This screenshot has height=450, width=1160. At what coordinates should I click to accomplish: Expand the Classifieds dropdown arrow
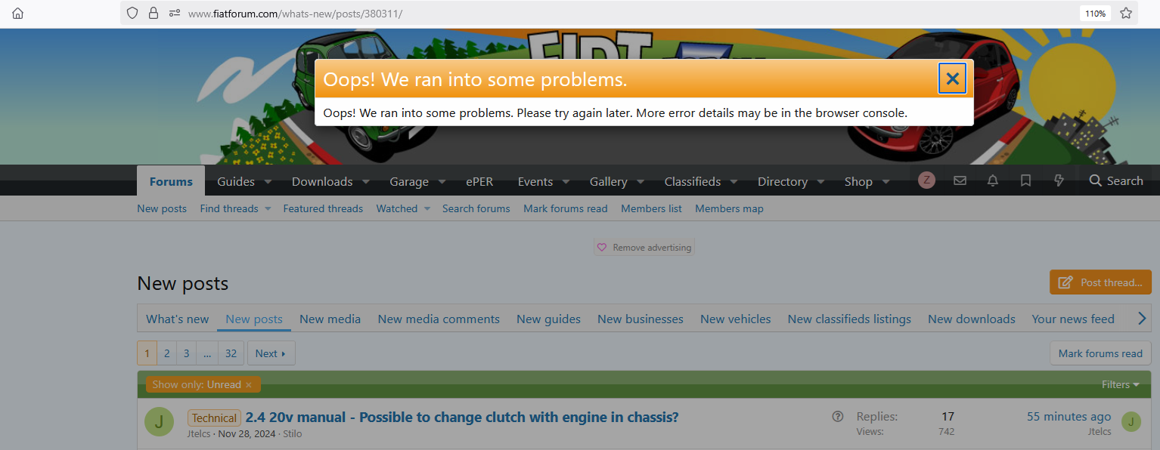click(734, 181)
